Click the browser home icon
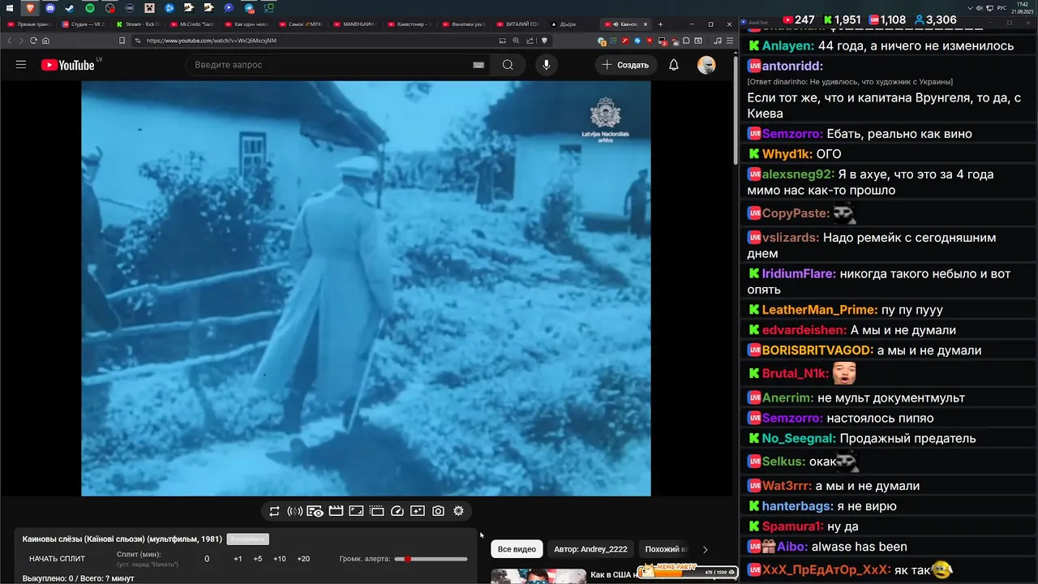 45,41
